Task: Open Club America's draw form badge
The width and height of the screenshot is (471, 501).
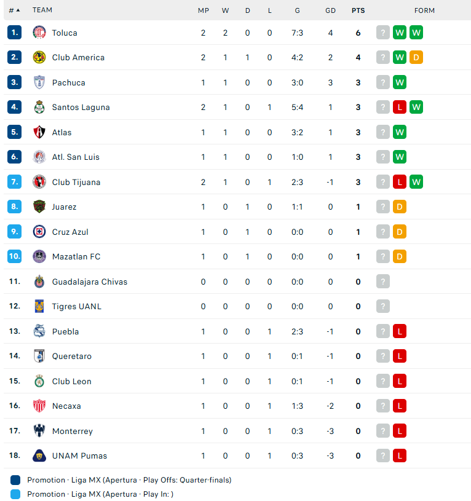Action: pos(416,58)
